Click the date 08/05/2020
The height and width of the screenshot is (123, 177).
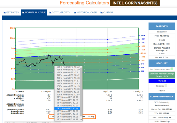click(x=162, y=32)
